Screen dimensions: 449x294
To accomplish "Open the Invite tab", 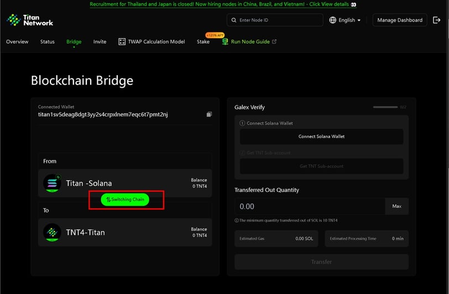I will (x=100, y=42).
